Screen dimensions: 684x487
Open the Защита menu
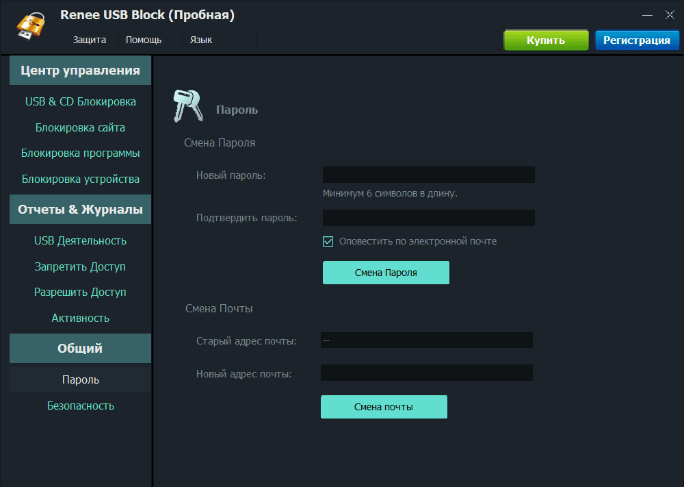(90, 40)
